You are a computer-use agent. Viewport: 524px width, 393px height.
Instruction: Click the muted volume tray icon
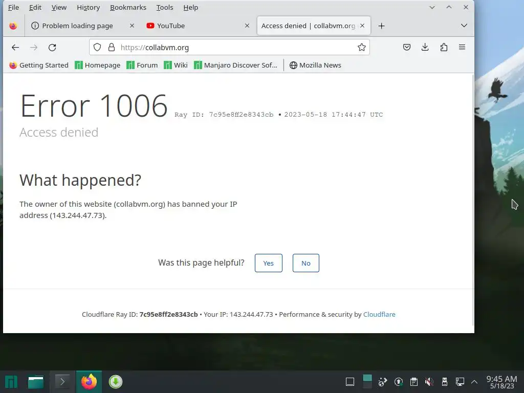click(429, 382)
